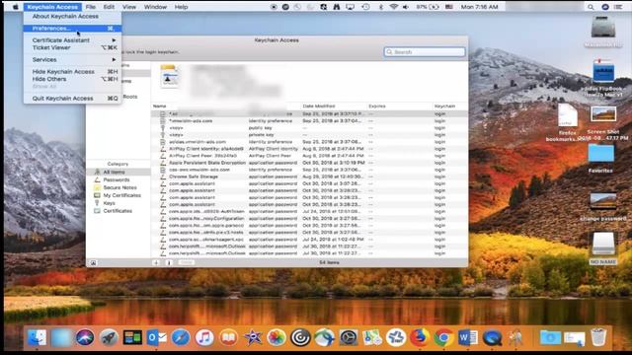Screen dimensions: 632x355
Task: Sort list by Name column header
Action: pos(159,106)
